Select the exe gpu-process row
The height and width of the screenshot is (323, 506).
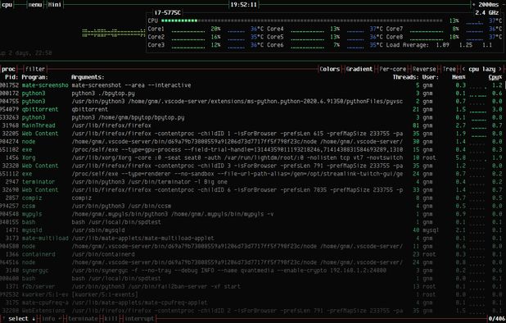[251, 149]
